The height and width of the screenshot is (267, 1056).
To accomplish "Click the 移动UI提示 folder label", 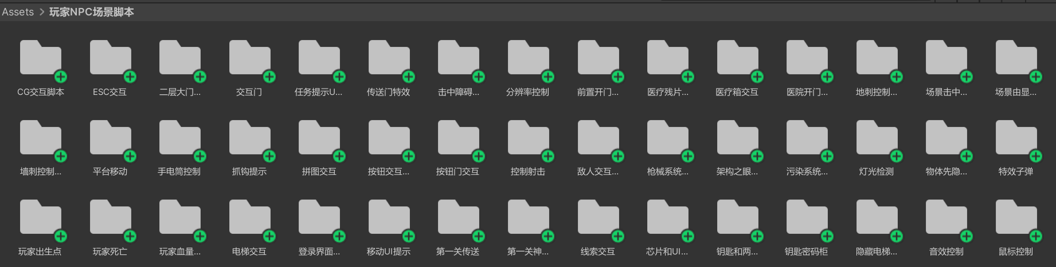I will click(389, 252).
